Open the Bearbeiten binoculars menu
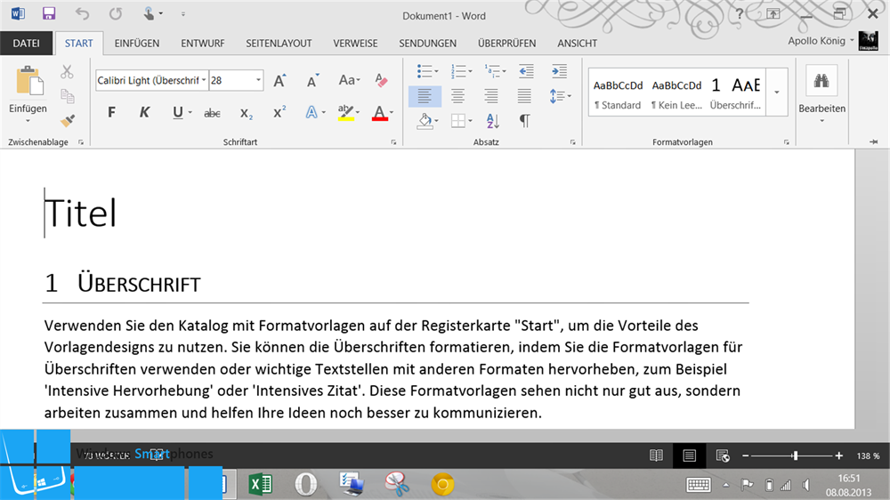This screenshot has height=500, width=890. point(821,95)
